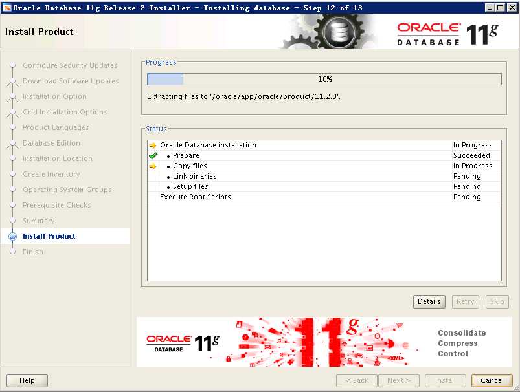Click the 10% installation progress bar
Viewport: 520px width, 392px height.
tap(324, 79)
